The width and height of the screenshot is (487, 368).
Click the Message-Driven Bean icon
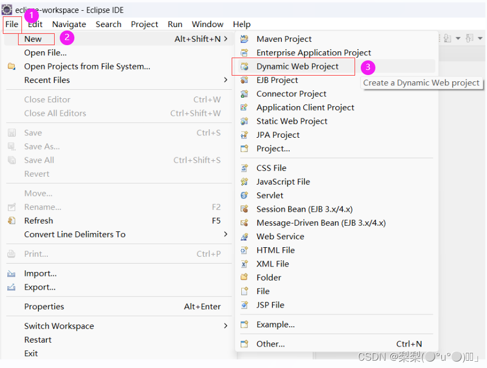245,223
